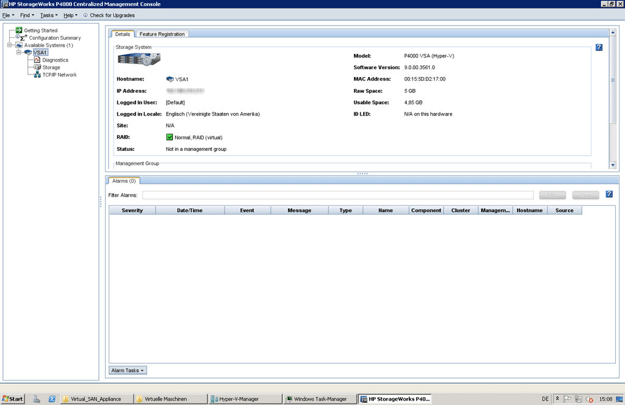
Task: Switch to Windows Task-Manager in taskbar
Action: click(x=319, y=399)
